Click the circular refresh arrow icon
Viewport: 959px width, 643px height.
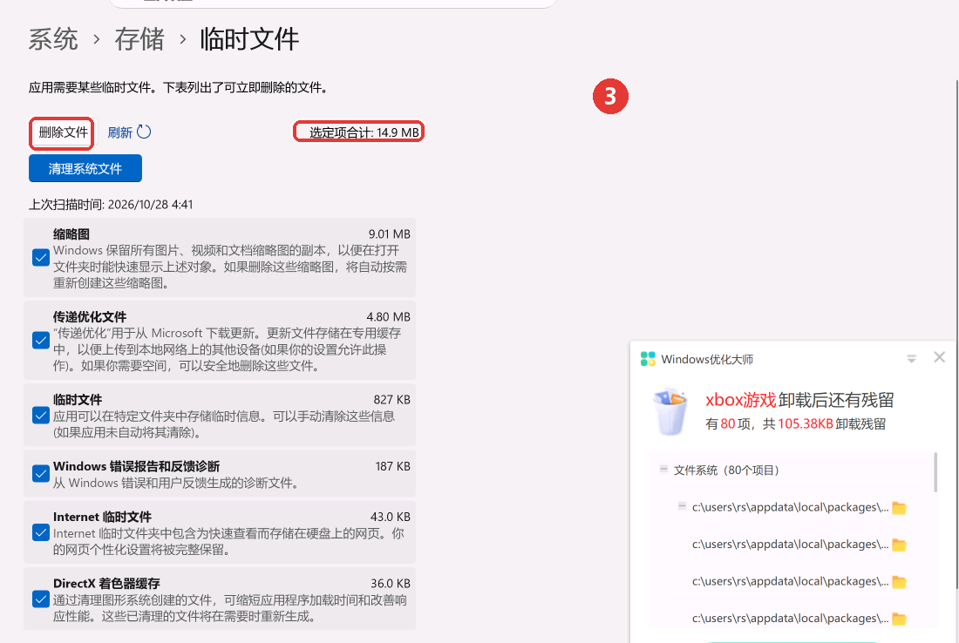[x=144, y=132]
